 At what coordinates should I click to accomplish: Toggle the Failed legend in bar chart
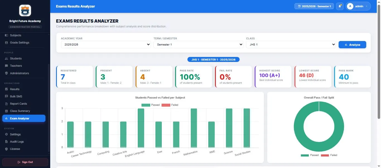(x=170, y=105)
